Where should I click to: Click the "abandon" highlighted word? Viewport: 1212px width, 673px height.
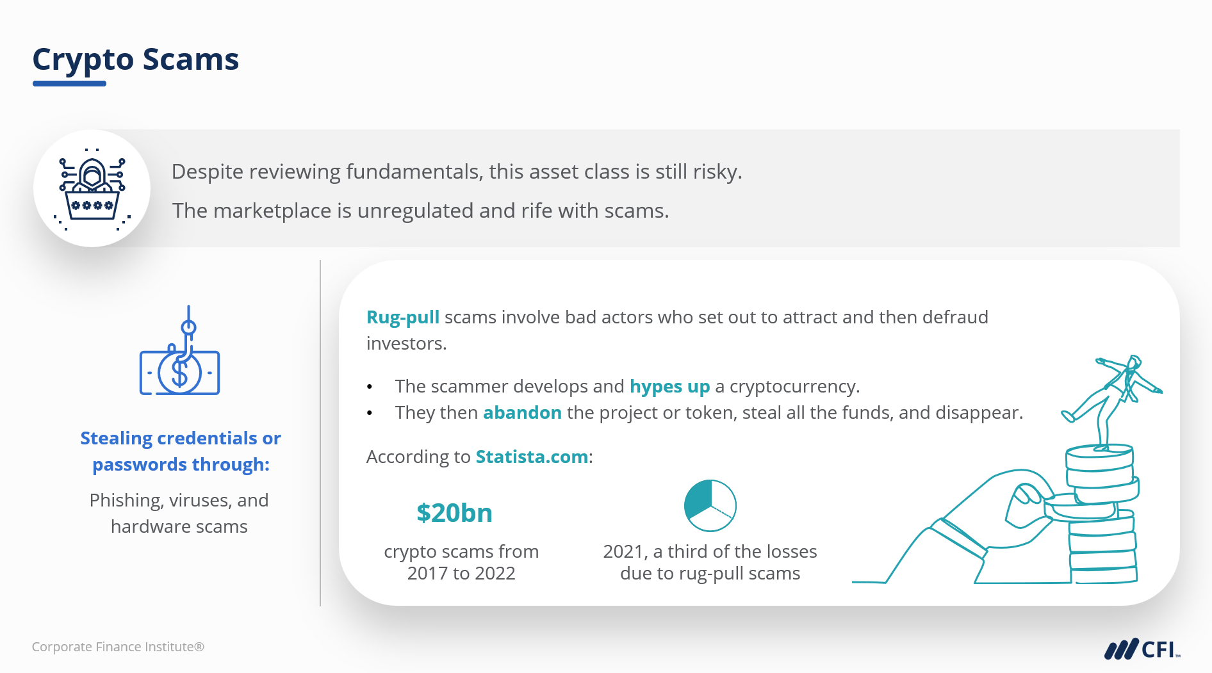tap(522, 412)
